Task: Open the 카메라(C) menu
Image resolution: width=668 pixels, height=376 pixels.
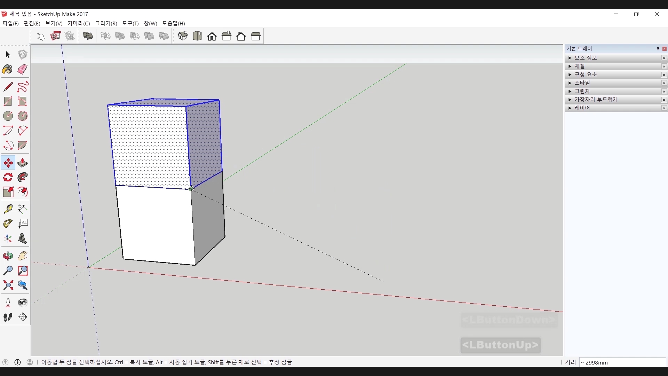Action: pyautogui.click(x=79, y=23)
